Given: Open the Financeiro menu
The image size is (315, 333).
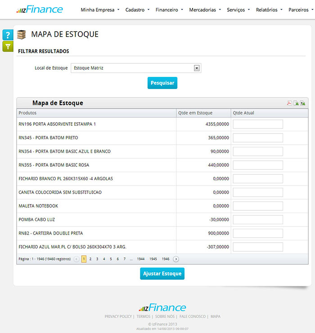Looking at the screenshot, I should (x=169, y=9).
